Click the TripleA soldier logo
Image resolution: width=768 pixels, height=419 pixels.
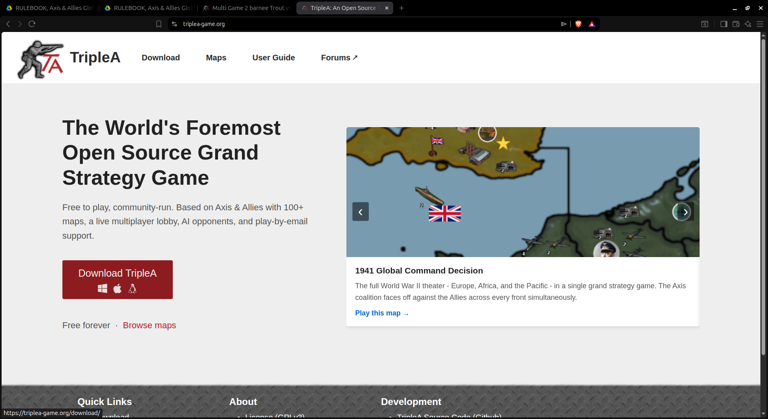41,59
